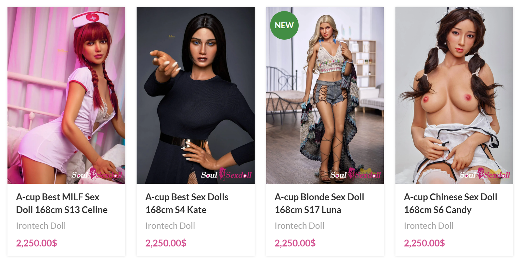Click Irontech Doll brand under Luna

pos(299,226)
